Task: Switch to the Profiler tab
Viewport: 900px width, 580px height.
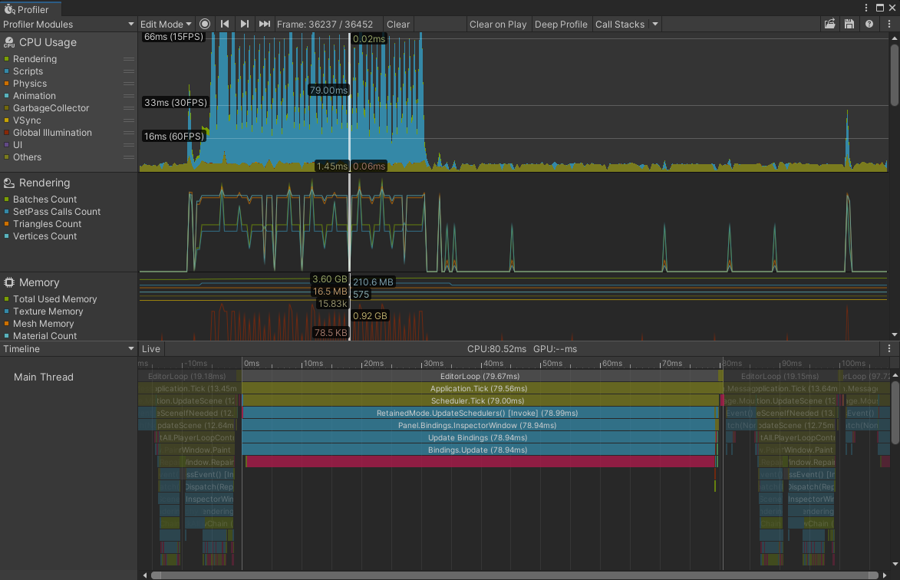Action: click(x=29, y=8)
